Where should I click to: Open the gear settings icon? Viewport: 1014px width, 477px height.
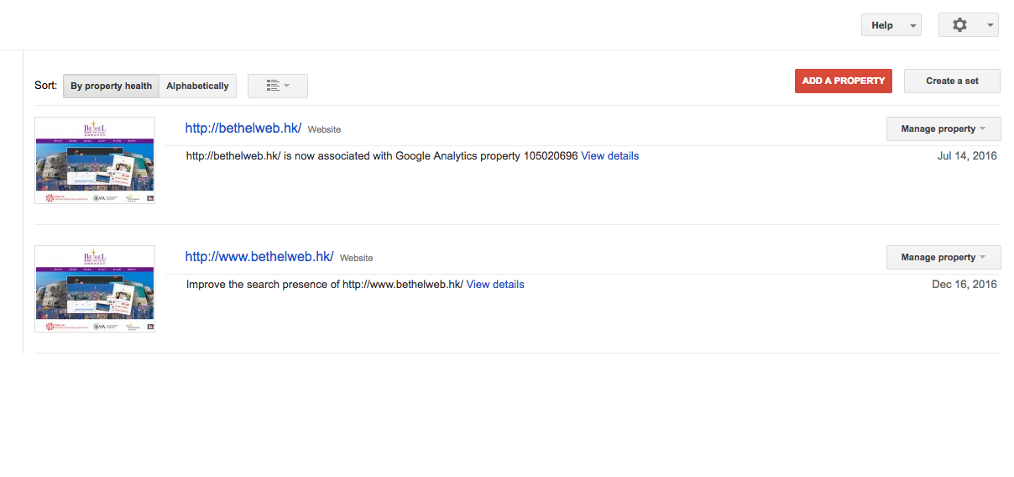(x=959, y=25)
